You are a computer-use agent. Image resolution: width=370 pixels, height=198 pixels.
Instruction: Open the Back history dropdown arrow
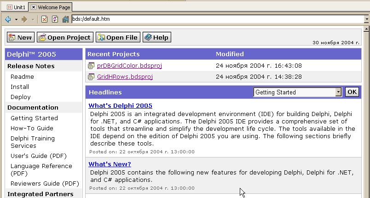16,19
